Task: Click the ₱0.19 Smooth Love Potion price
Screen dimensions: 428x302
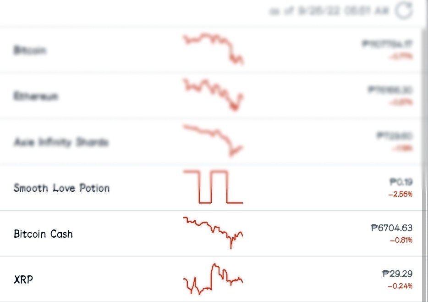Action: (x=401, y=182)
